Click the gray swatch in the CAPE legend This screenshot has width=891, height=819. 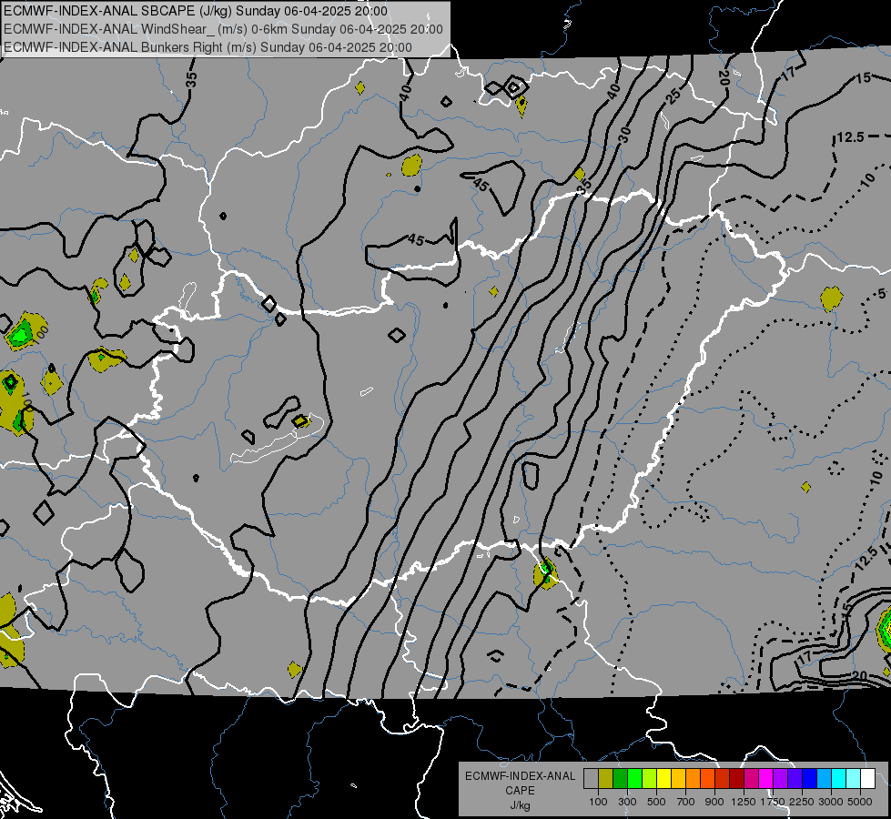coord(591,779)
